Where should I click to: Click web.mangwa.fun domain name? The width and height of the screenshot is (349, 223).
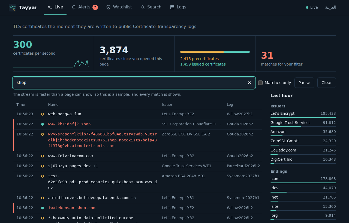click(65, 114)
